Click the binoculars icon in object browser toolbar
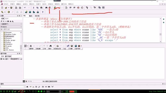166x93 pixels. point(8,21)
